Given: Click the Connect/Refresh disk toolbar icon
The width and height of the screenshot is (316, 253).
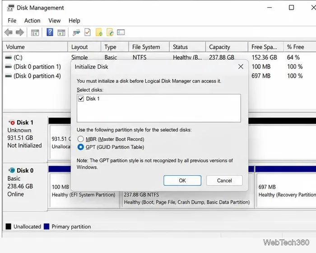Looking at the screenshot, I should (x=76, y=32).
